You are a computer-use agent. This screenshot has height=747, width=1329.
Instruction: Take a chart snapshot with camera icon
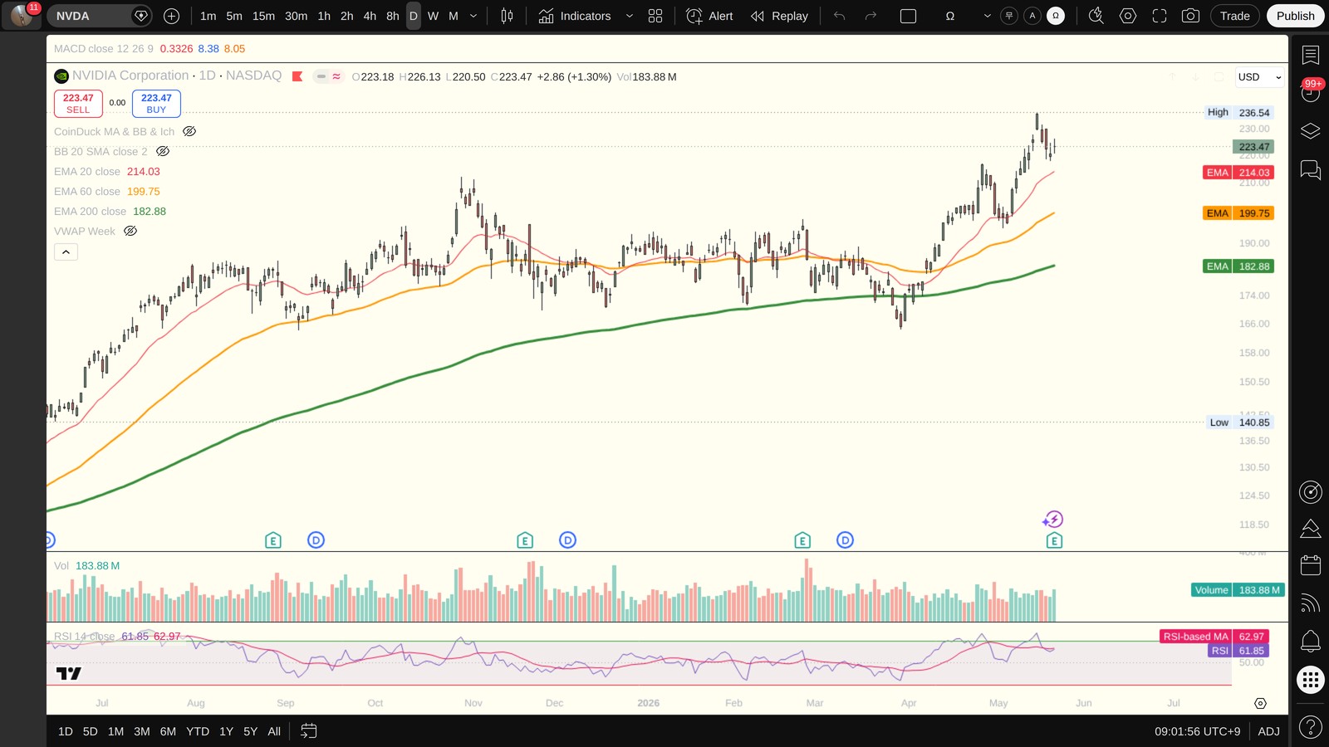click(1190, 16)
